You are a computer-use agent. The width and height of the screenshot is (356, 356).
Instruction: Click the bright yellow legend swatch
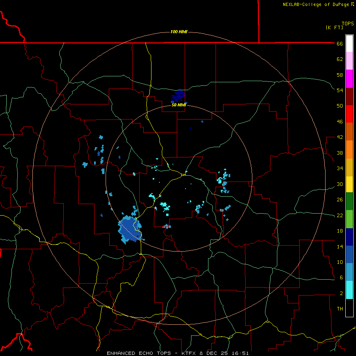349,184
